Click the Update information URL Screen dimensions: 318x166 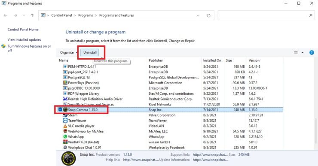pyautogui.click(x=211, y=160)
